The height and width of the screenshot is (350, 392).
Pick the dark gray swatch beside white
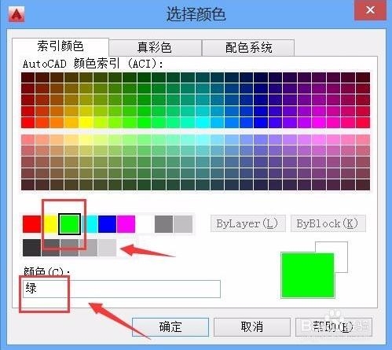163,224
